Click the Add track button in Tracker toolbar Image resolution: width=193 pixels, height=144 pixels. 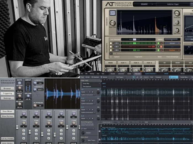[x=87, y=77]
